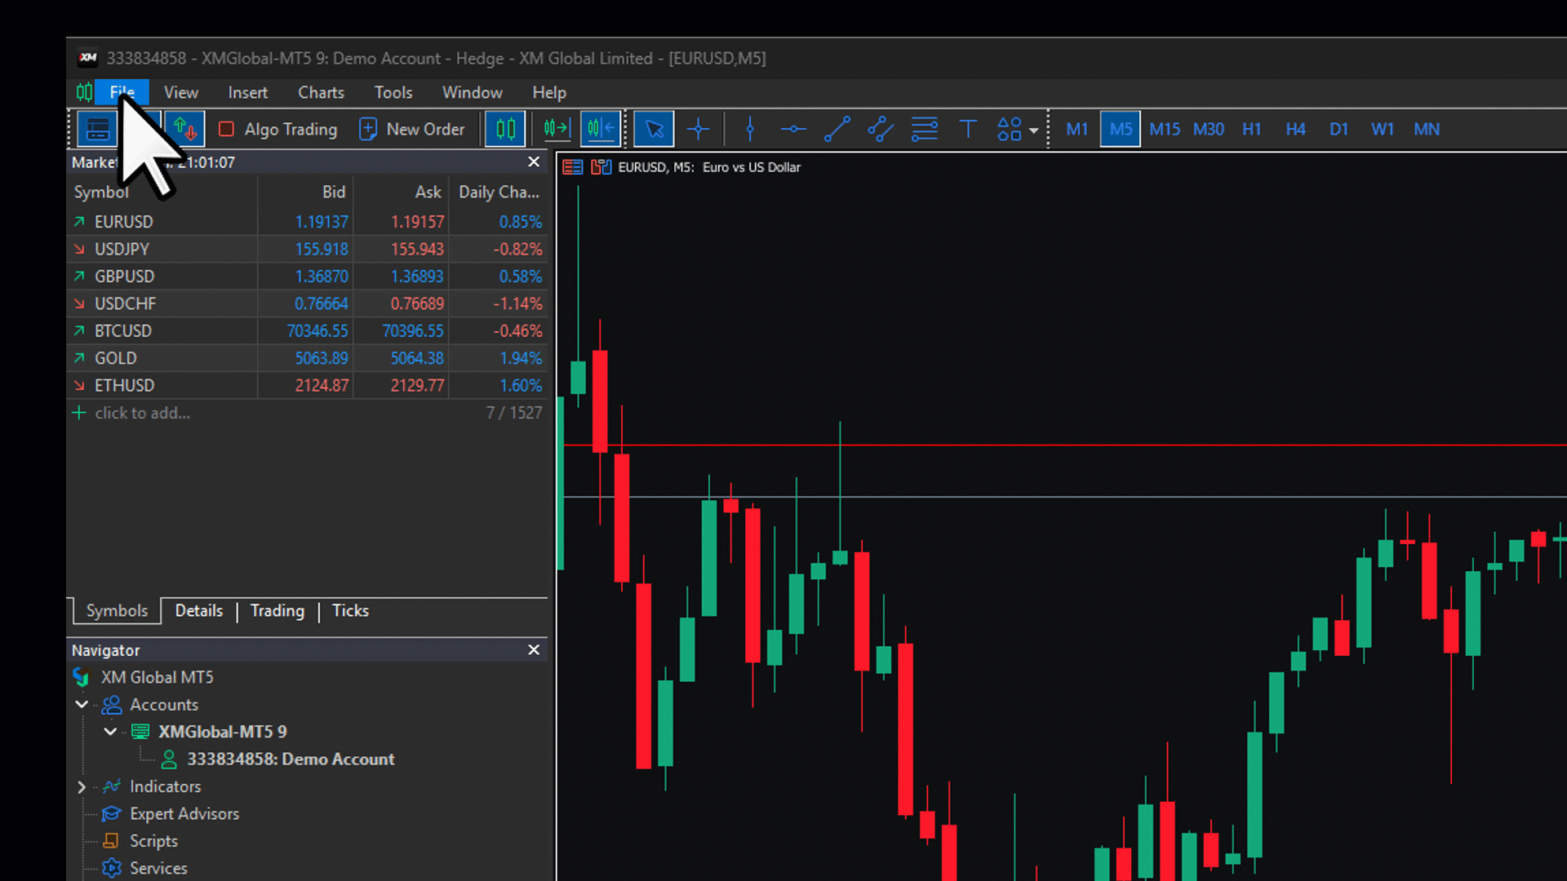Select the USDCHF symbol row

307,303
